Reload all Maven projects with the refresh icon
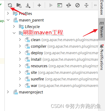Screen dimensions: 105x111 10,5
